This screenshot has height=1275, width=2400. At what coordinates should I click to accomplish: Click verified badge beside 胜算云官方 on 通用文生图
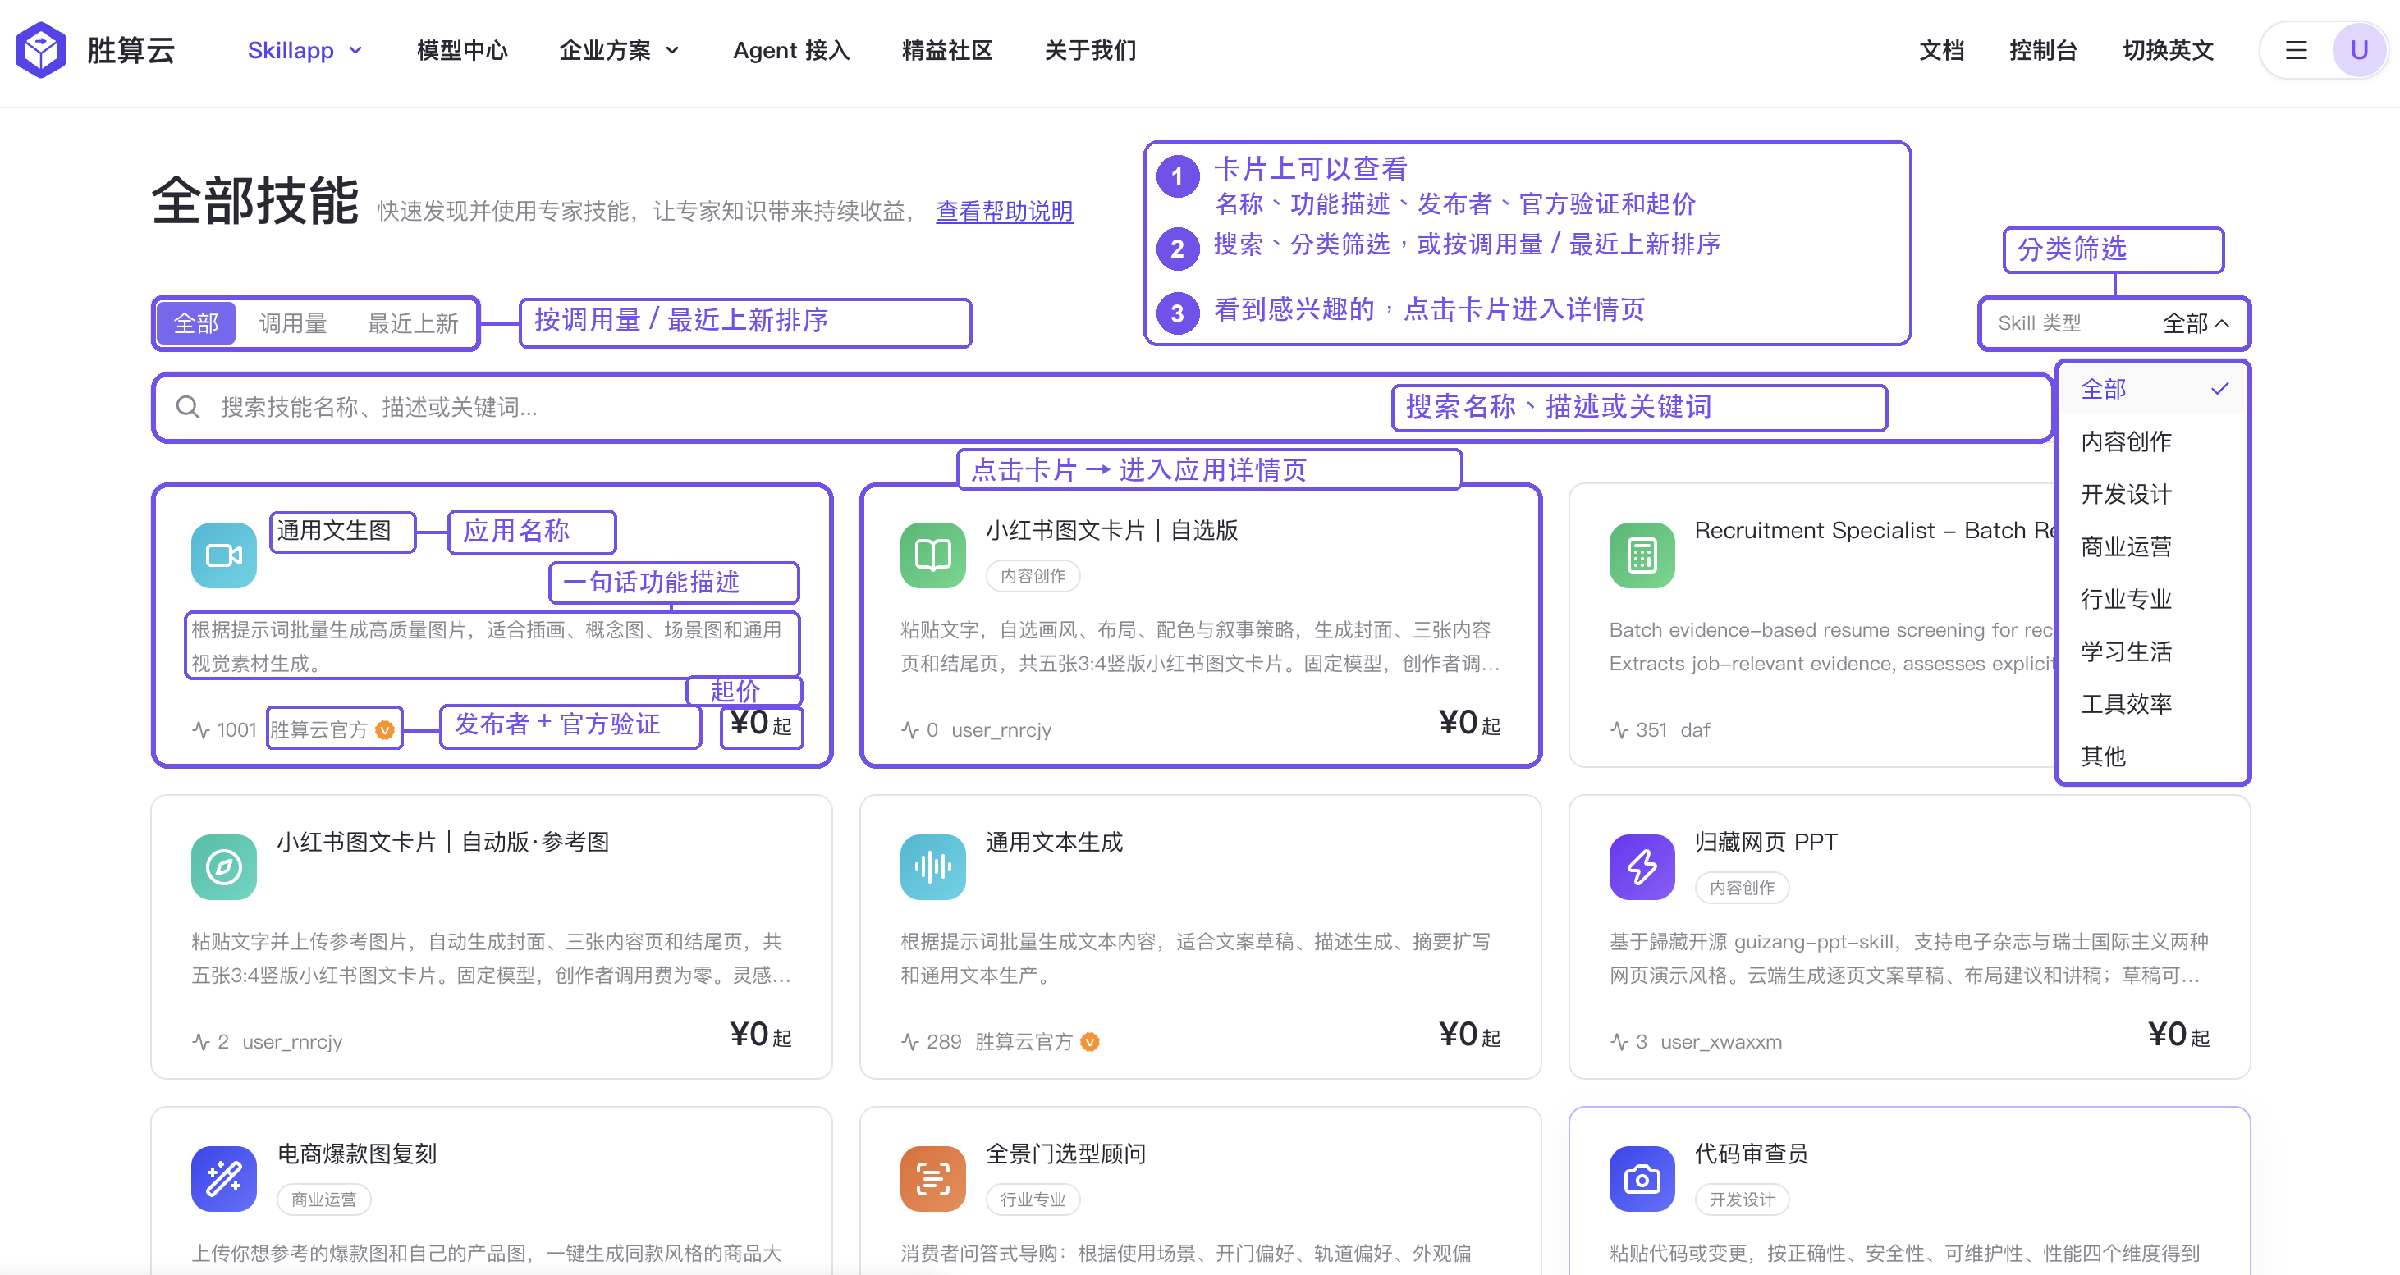point(385,730)
